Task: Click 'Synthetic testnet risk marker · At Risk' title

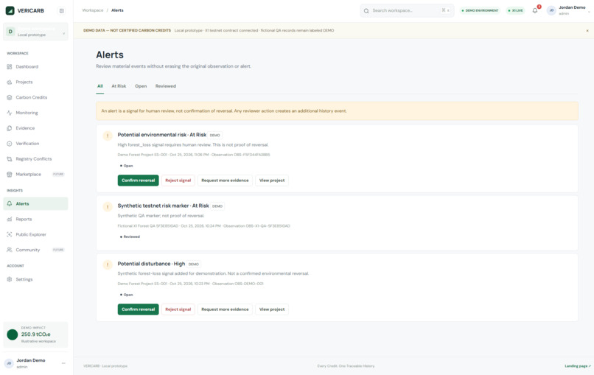Action: 164,206
